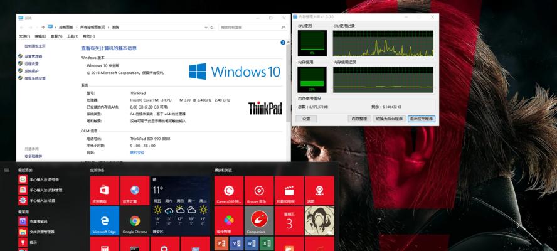This screenshot has height=251, width=557.
Task: Launch the Word small tile
Action: [252, 243]
